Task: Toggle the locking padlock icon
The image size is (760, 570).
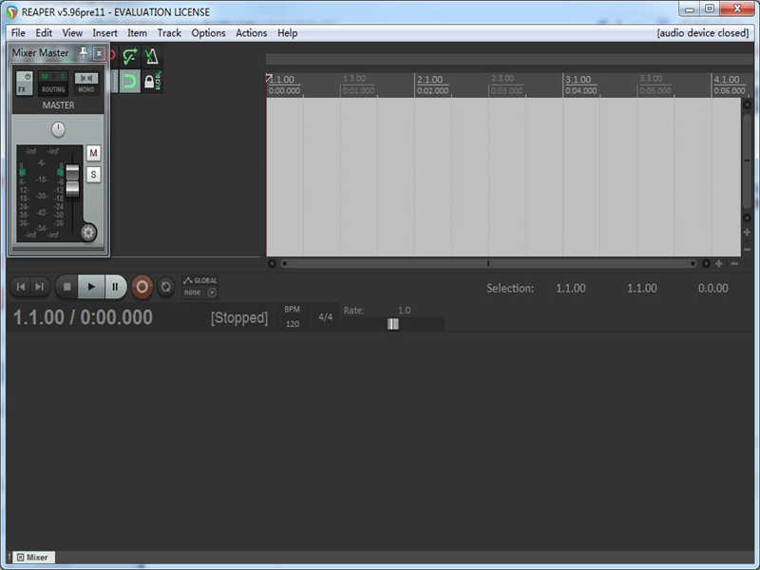Action: pyautogui.click(x=152, y=81)
